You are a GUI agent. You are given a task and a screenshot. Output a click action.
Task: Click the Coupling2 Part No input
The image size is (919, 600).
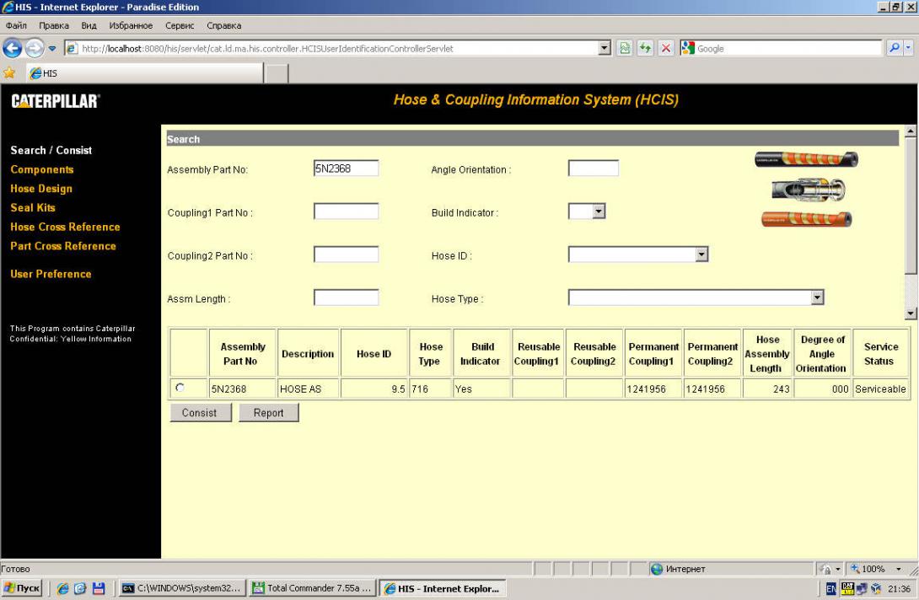(x=346, y=254)
